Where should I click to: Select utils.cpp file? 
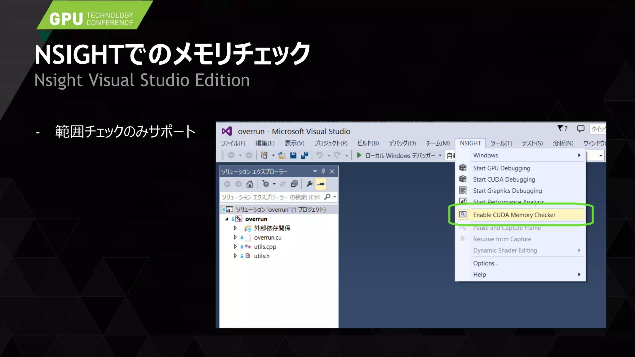coord(265,247)
